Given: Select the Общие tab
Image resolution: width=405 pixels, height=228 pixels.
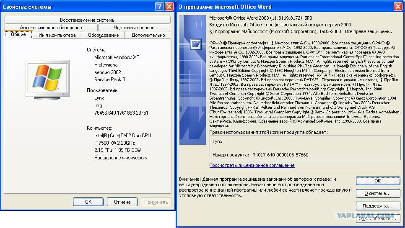Looking at the screenshot, I should click(x=18, y=35).
